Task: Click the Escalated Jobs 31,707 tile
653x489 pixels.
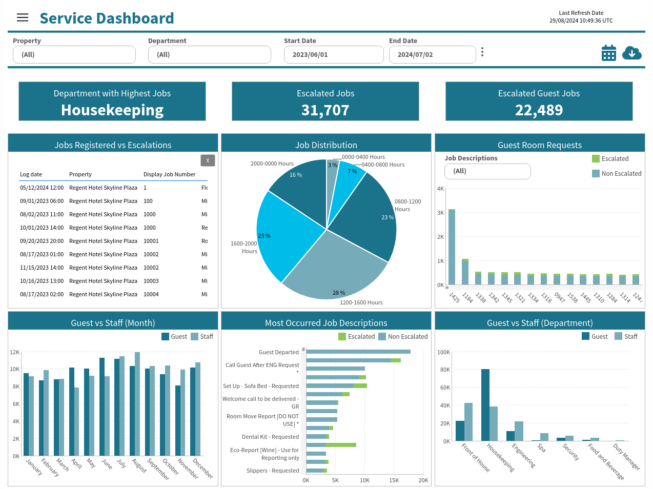Action: click(325, 101)
